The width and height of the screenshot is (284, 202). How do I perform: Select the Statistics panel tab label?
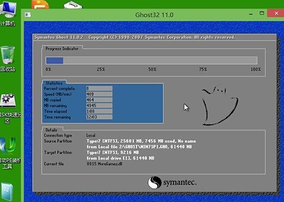click(54, 83)
